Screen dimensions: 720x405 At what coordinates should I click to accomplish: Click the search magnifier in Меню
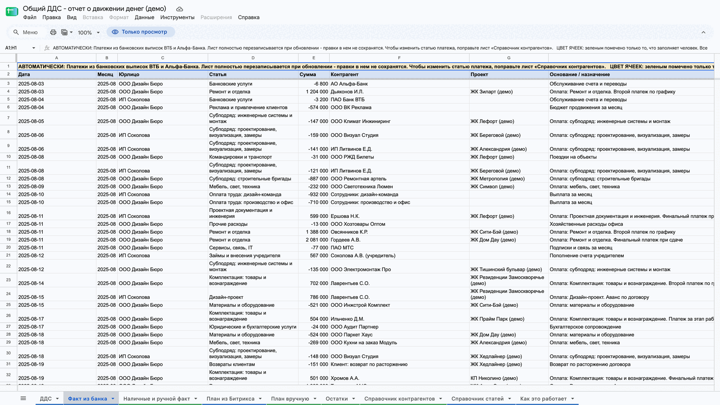(16, 32)
